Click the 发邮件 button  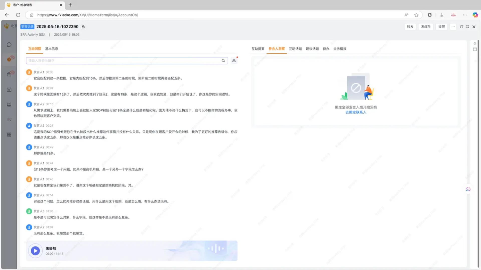point(426,27)
